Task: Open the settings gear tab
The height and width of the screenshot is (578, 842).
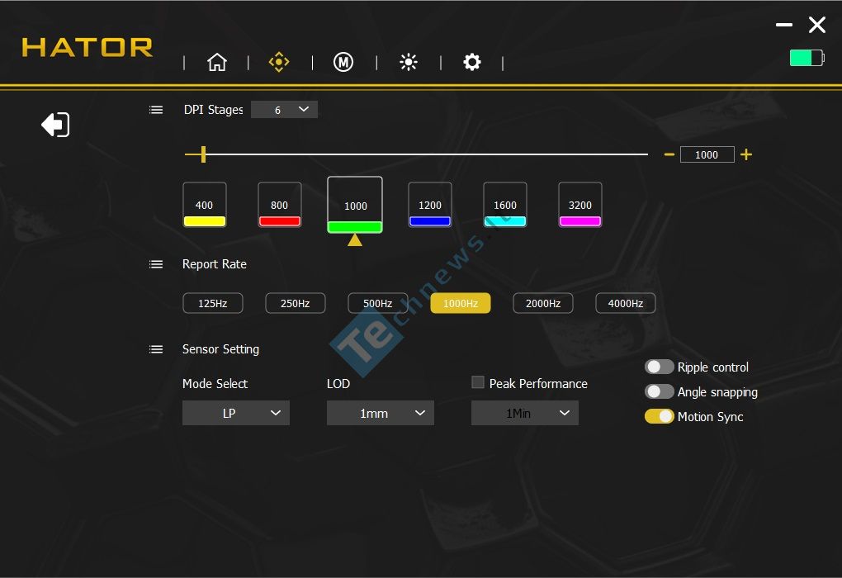Action: coord(472,62)
